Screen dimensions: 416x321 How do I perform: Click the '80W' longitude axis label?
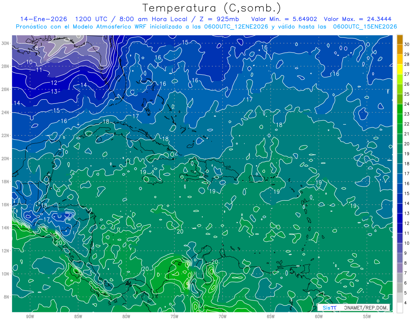click(x=126, y=316)
